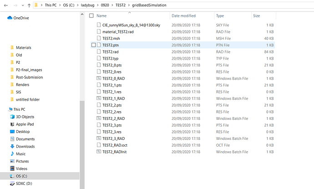314x189 pixels.
Task: Select the file name TEST2_2.pts
Action: pos(112,105)
